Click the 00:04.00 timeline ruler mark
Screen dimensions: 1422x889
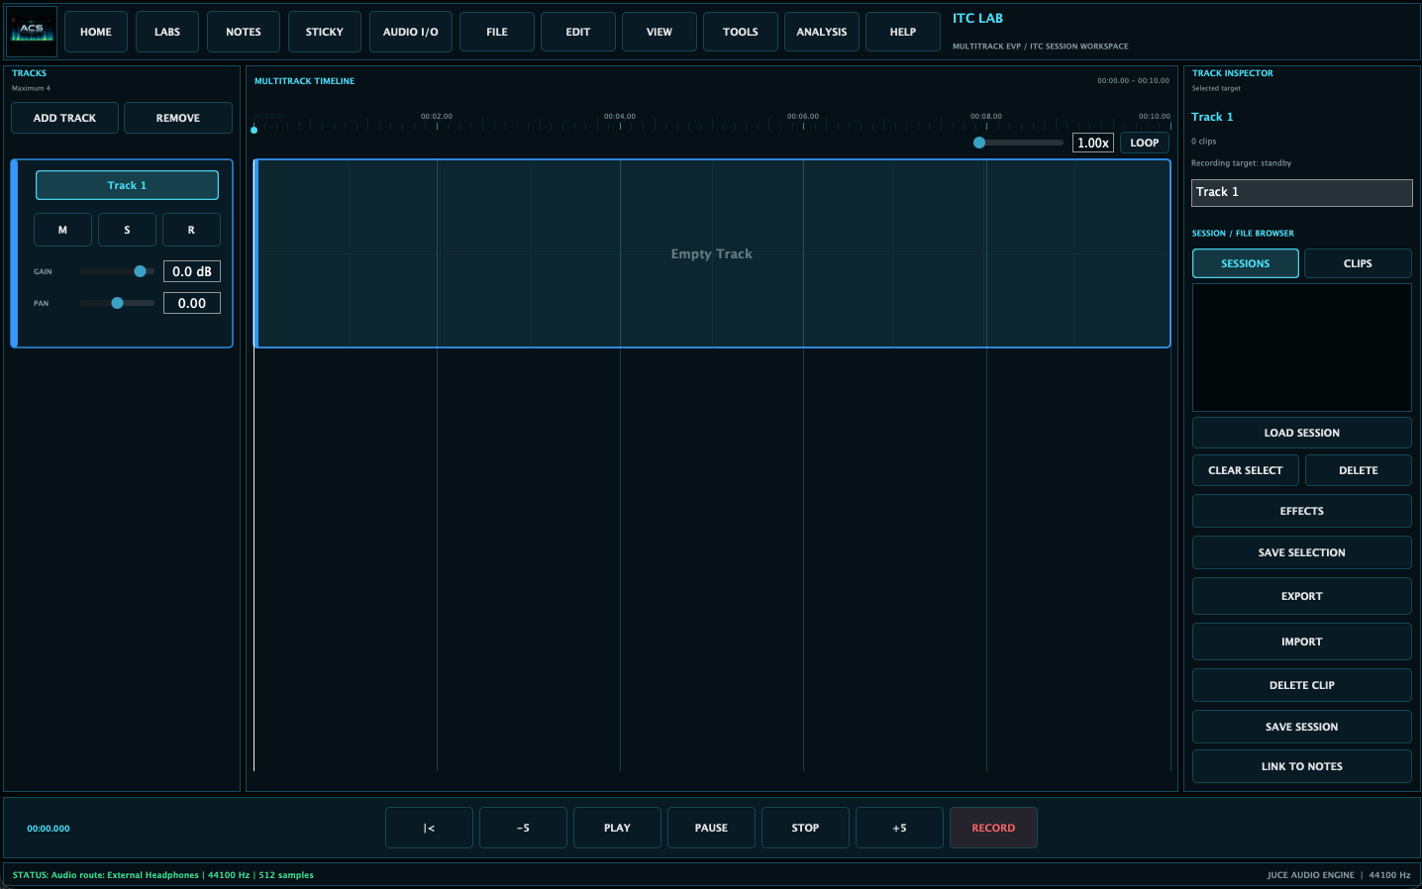[x=620, y=117]
